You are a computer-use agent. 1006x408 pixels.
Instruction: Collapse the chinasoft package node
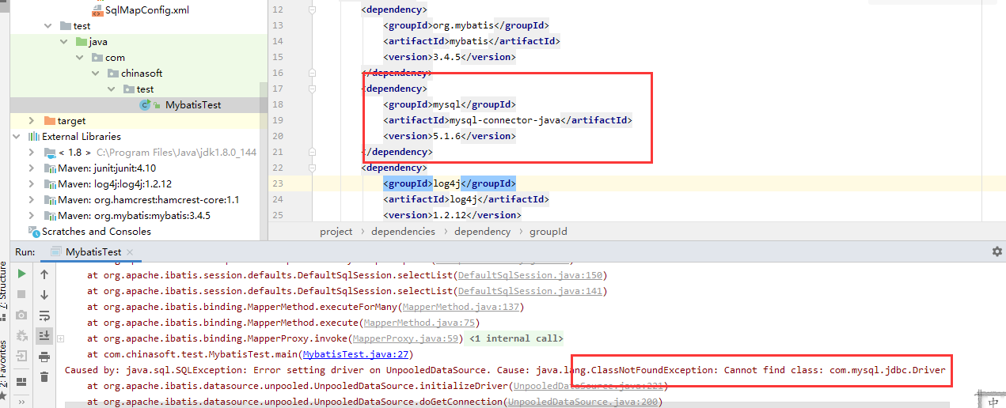[x=95, y=74]
